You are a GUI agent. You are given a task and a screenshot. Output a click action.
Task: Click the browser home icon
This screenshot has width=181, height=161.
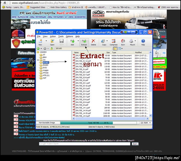[5, 3]
